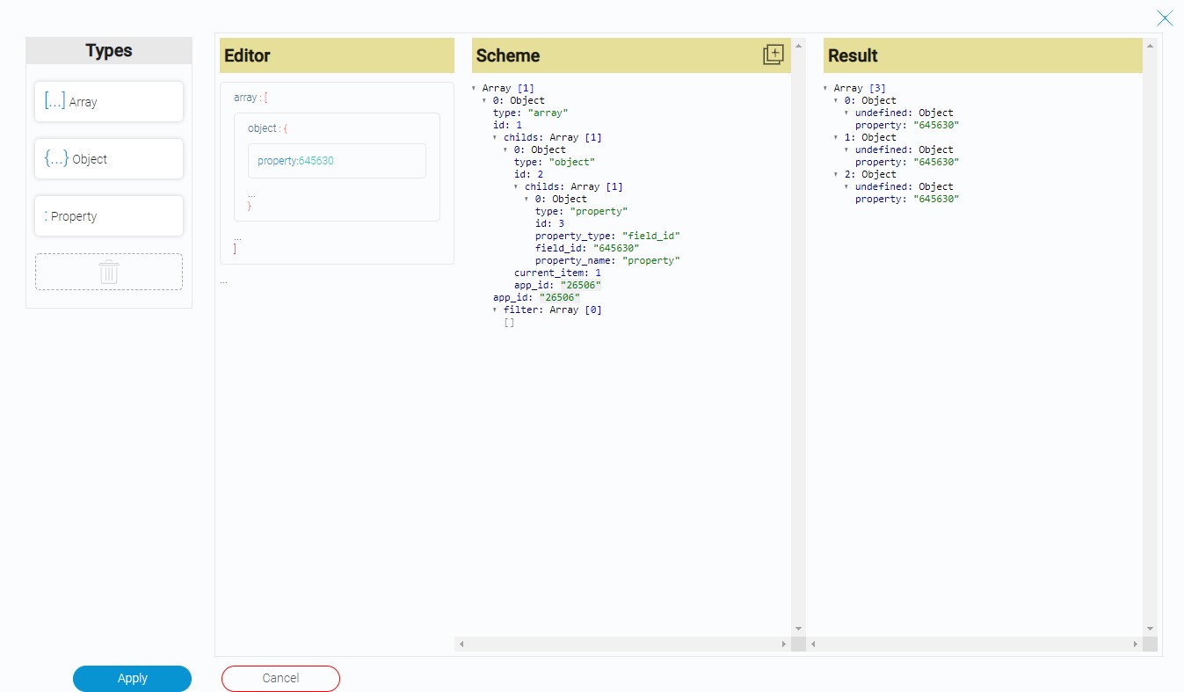
Task: Click the property_type "field_id" line in Scheme
Action: pos(607,236)
